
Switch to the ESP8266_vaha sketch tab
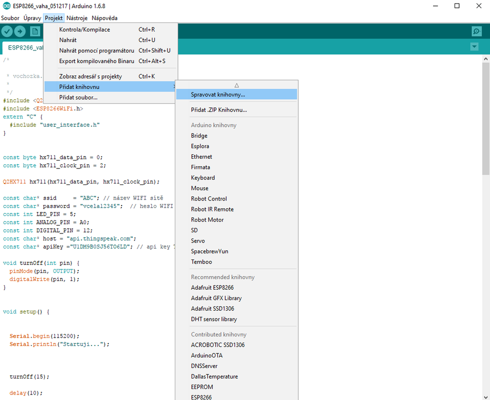pyautogui.click(x=23, y=48)
